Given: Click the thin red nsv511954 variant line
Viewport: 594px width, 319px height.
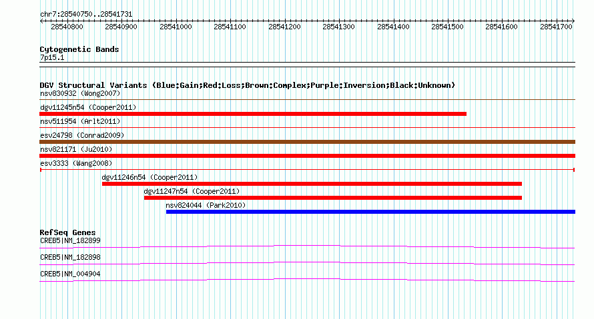Looking at the screenshot, I should [x=307, y=128].
